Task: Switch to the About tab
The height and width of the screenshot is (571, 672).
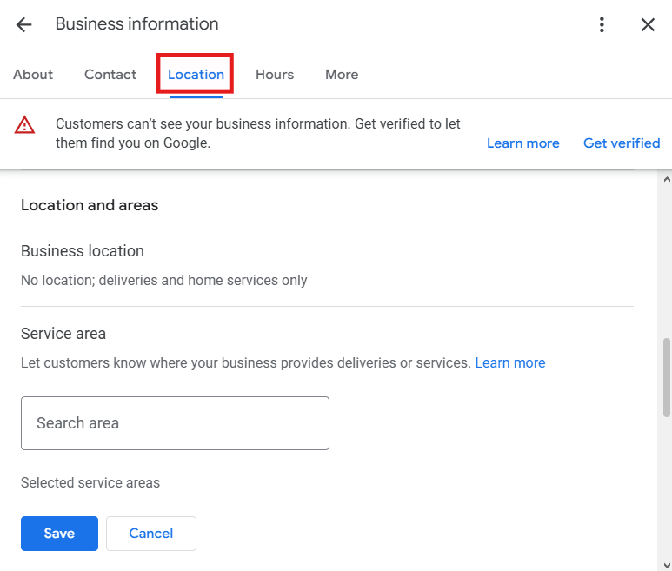Action: point(33,75)
